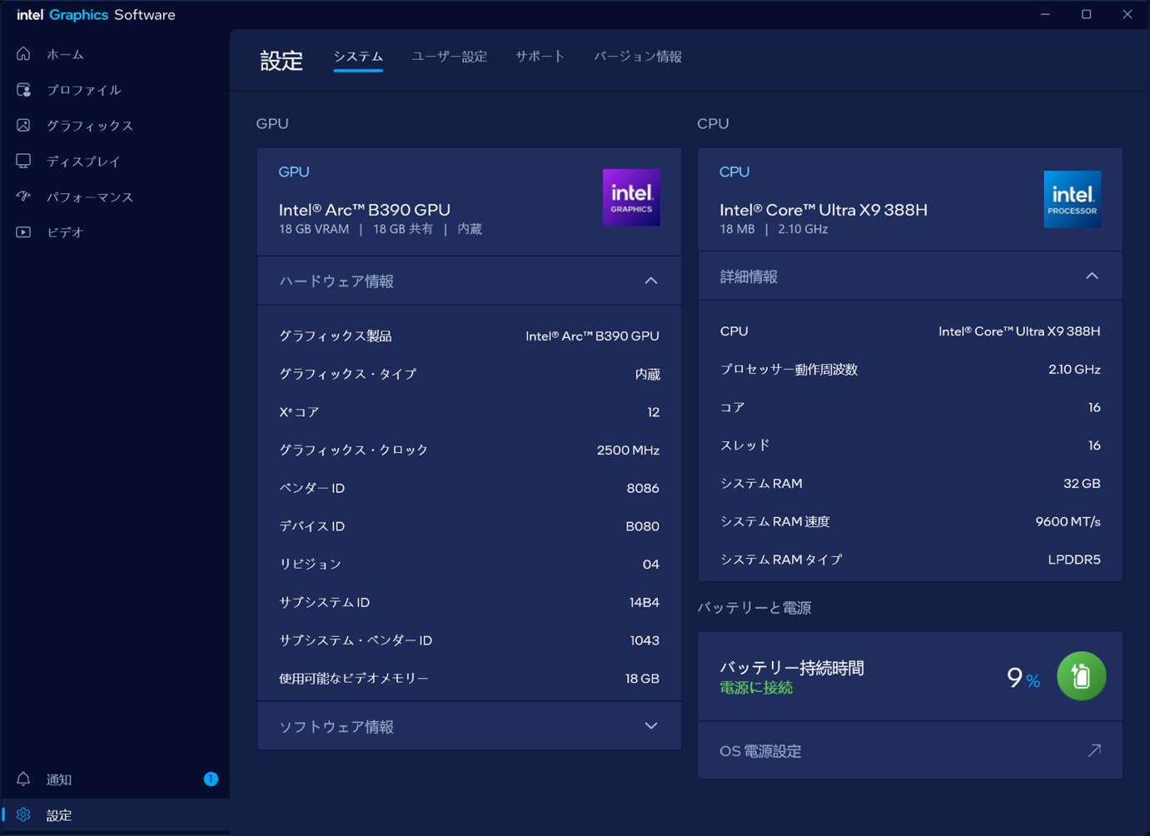Image resolution: width=1150 pixels, height=836 pixels.
Task: Open the 通知 bell icon
Action: pos(23,779)
